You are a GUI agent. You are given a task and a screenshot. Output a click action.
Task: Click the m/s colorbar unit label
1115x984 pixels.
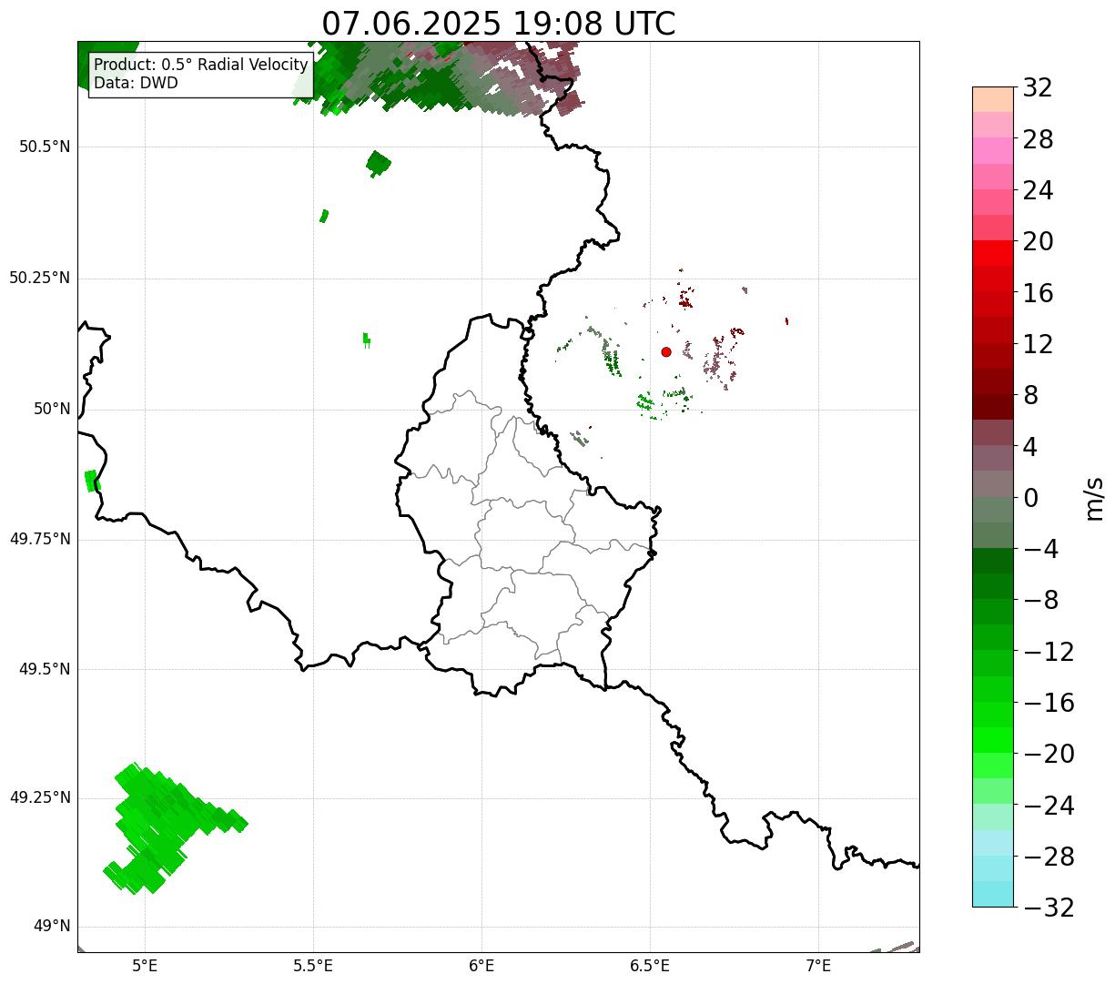(x=1095, y=498)
